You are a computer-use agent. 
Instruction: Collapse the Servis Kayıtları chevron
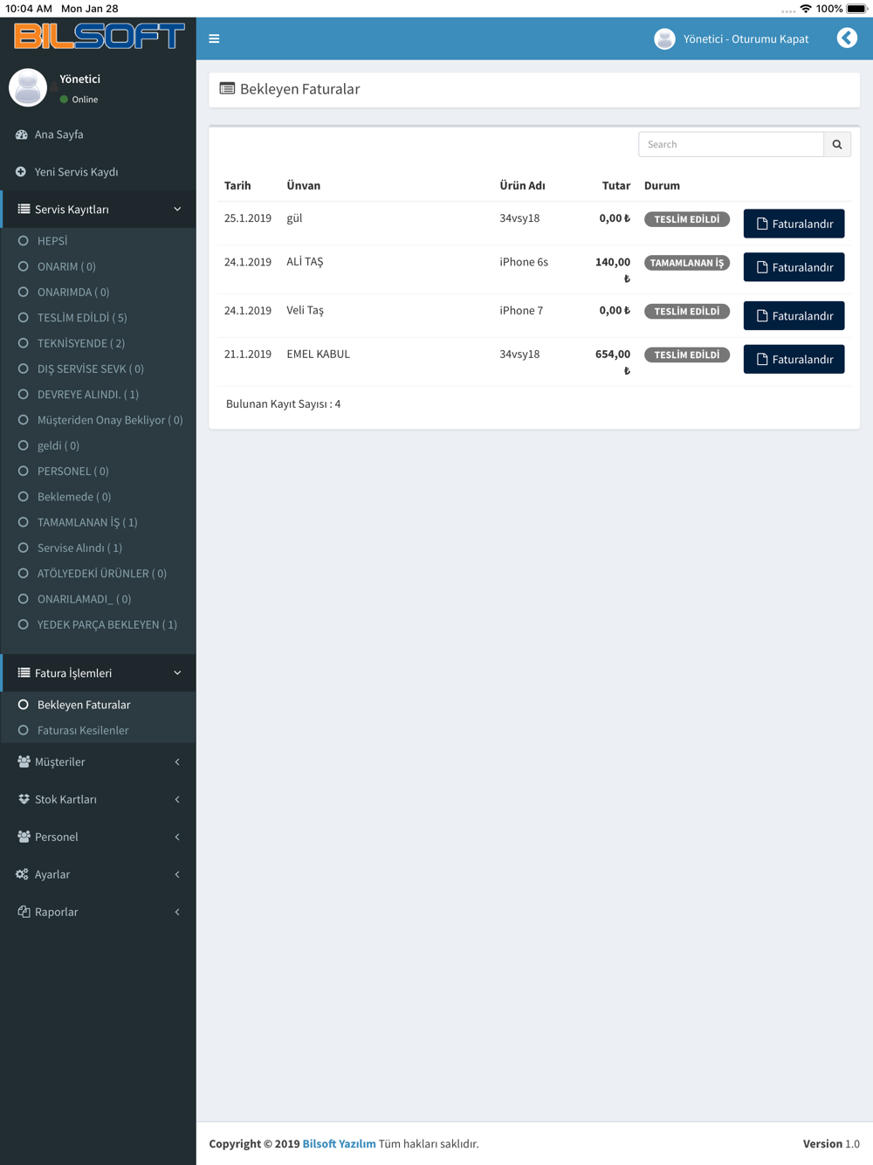tap(177, 210)
